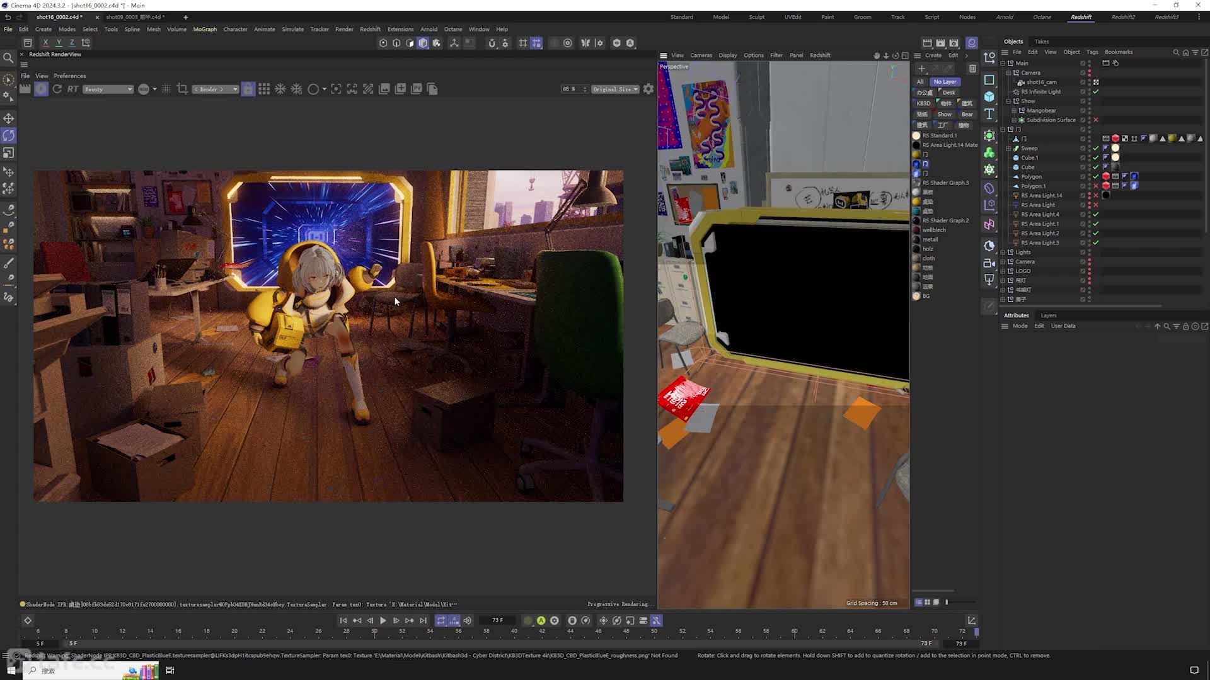
Task: Play the animation forward
Action: 383,621
